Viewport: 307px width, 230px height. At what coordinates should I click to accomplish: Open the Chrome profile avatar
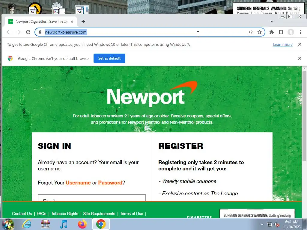[x=291, y=32]
